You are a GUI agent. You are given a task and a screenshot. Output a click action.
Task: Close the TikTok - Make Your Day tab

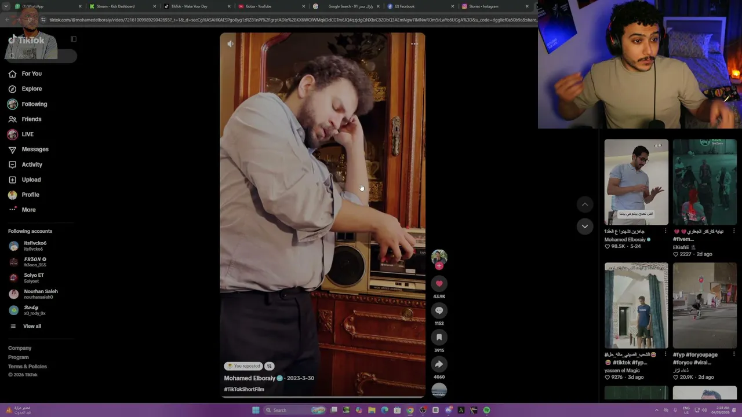pos(229,6)
